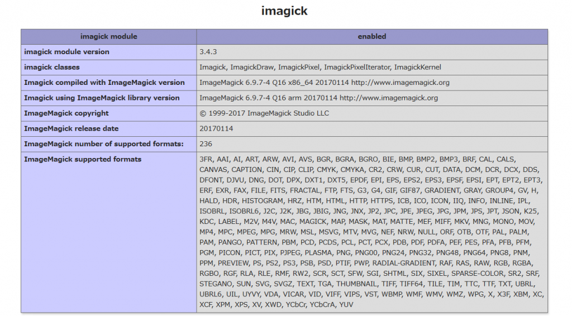The height and width of the screenshot is (316, 572).
Task: Click the "imagick" page heading
Action: pyautogui.click(x=284, y=11)
